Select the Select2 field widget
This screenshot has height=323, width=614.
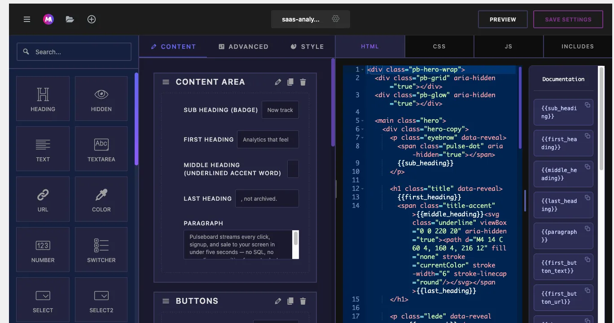[101, 300]
